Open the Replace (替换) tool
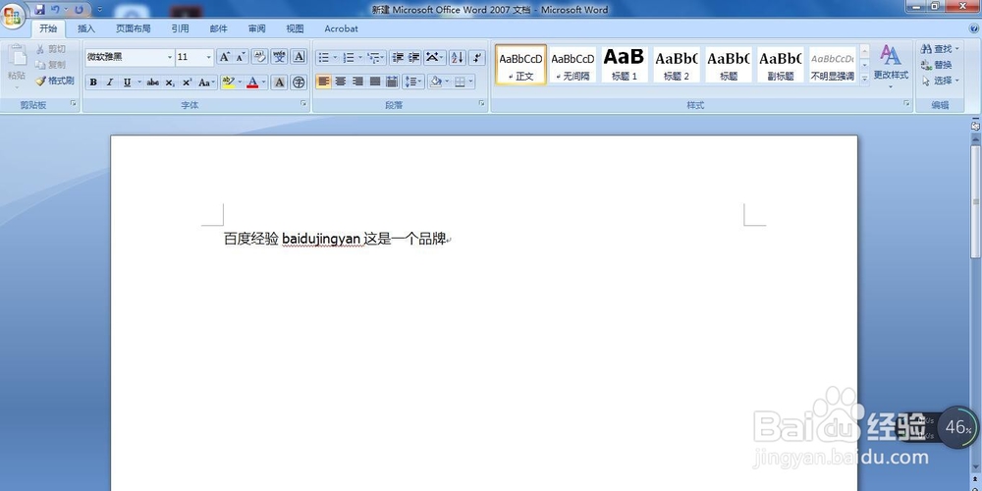This screenshot has height=491, width=982. [936, 65]
